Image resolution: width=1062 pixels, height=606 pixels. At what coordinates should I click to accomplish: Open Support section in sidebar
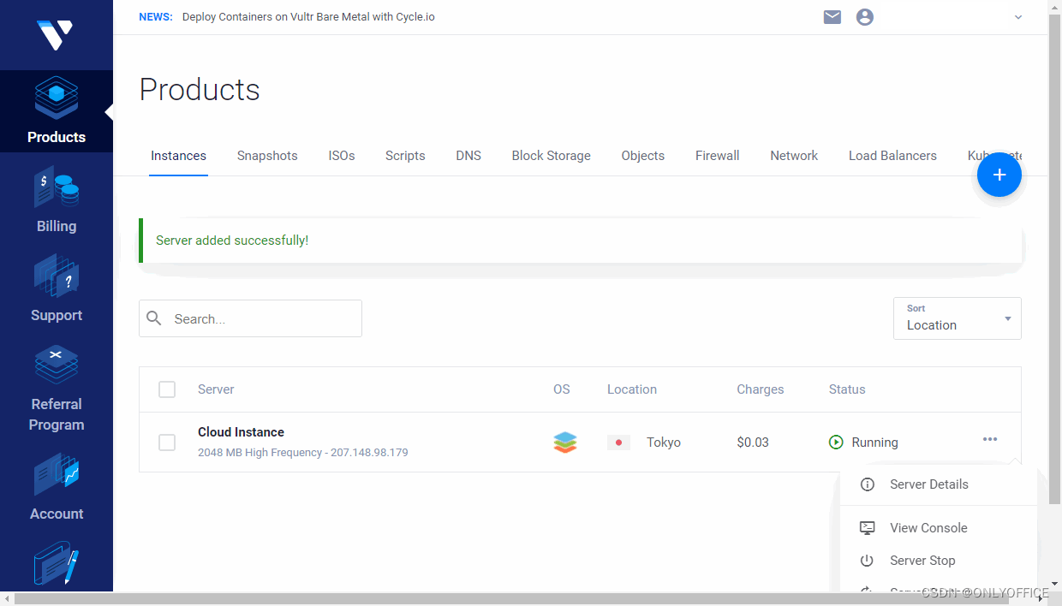(57, 289)
